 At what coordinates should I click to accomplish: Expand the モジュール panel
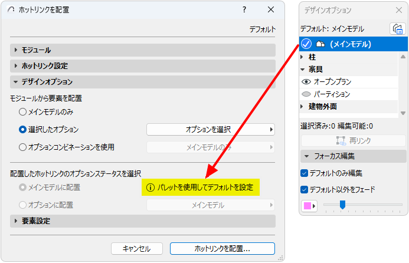(143, 50)
